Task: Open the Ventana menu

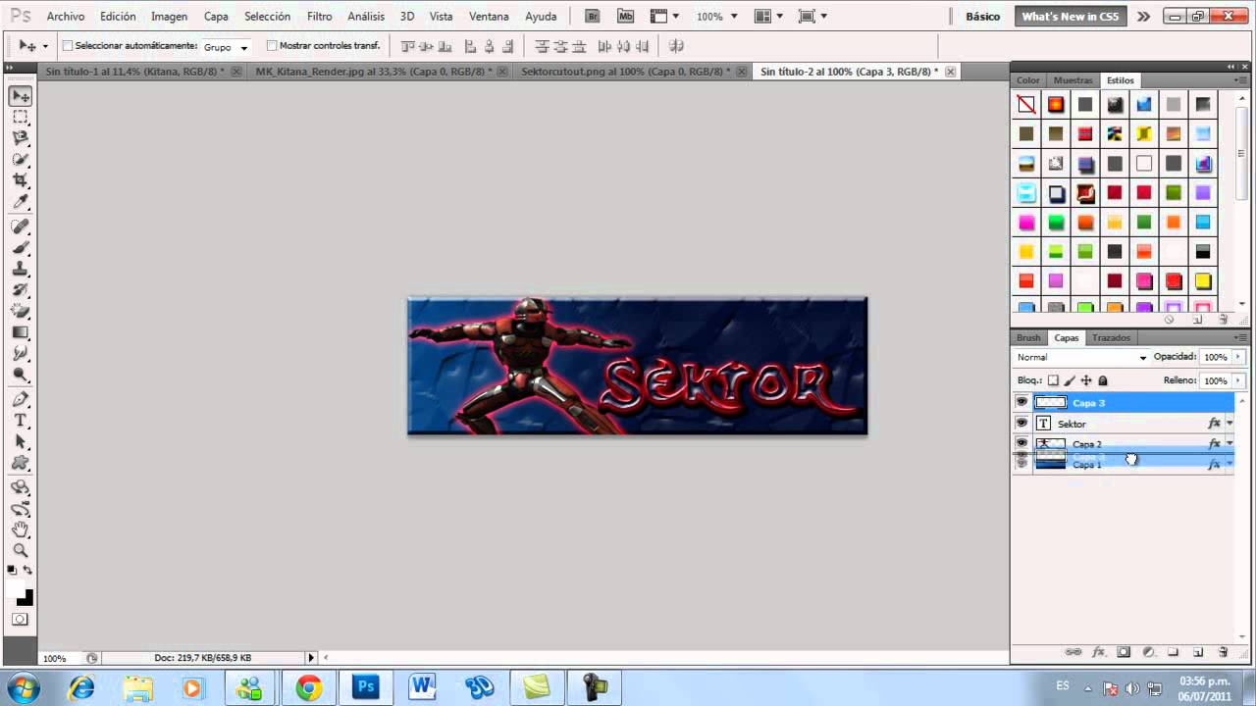Action: pos(489,17)
